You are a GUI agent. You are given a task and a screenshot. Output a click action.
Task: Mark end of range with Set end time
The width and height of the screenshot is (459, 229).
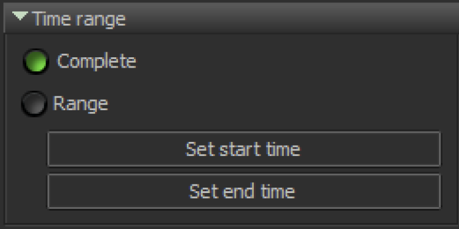[x=244, y=191]
